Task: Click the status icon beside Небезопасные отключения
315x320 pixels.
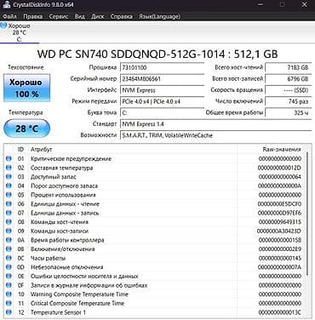Action: pos(9,267)
